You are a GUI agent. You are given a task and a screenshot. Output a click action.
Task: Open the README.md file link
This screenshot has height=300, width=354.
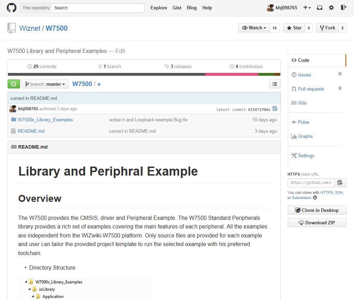coord(31,131)
